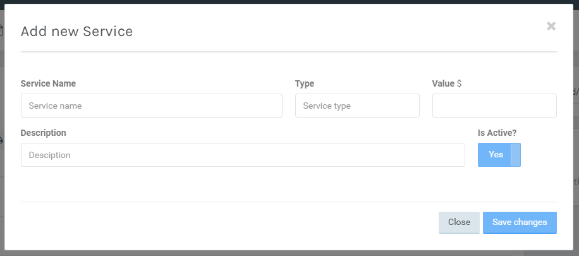Toggle the Is Active switch off
The height and width of the screenshot is (256, 579).
pos(499,155)
